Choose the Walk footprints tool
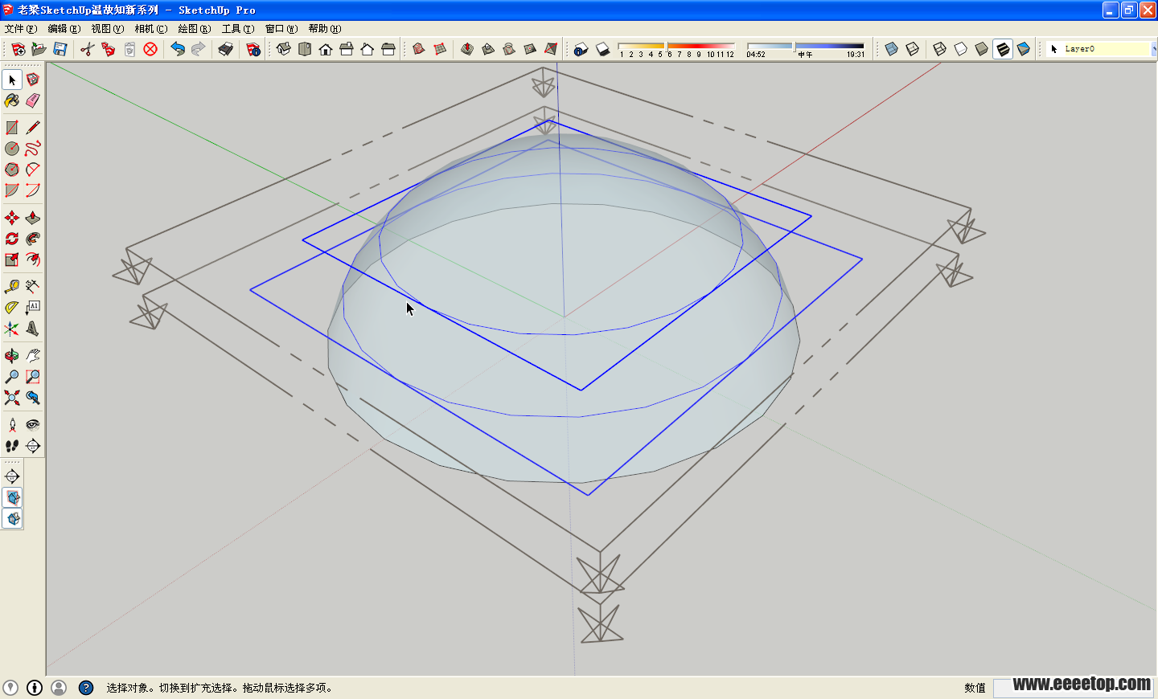Viewport: 1158px width, 699px height. (12, 446)
